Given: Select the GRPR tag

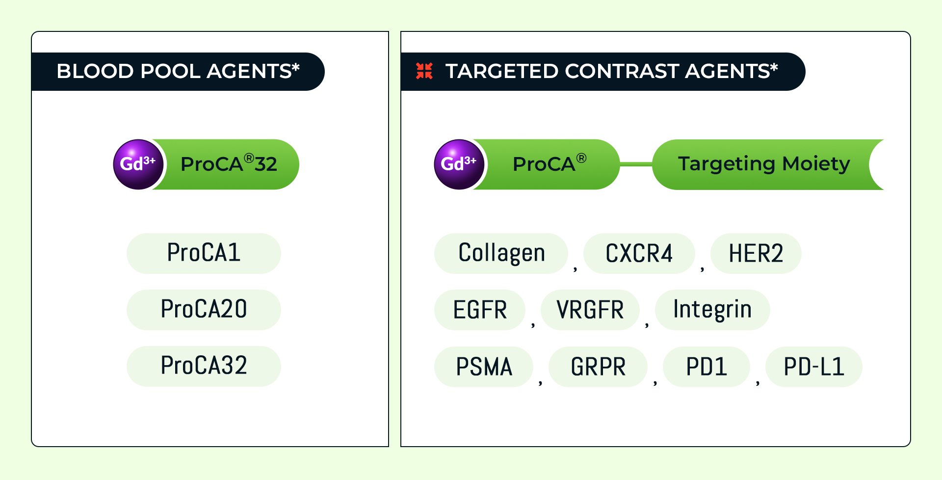Looking at the screenshot, I should [x=598, y=367].
